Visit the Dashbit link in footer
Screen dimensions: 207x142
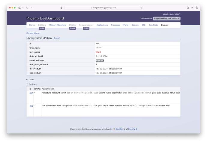119,129
